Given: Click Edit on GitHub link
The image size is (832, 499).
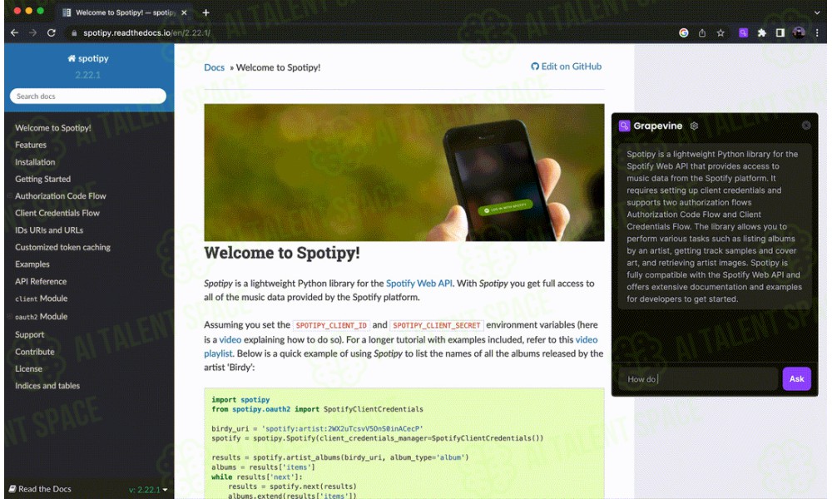Looking at the screenshot, I should pyautogui.click(x=566, y=67).
